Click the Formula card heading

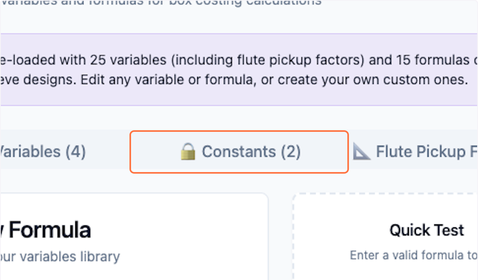coord(46,229)
